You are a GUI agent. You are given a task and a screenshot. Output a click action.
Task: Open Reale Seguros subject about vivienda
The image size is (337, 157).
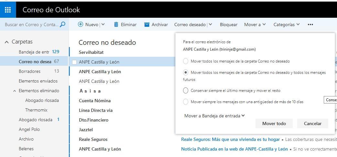tap(230, 140)
